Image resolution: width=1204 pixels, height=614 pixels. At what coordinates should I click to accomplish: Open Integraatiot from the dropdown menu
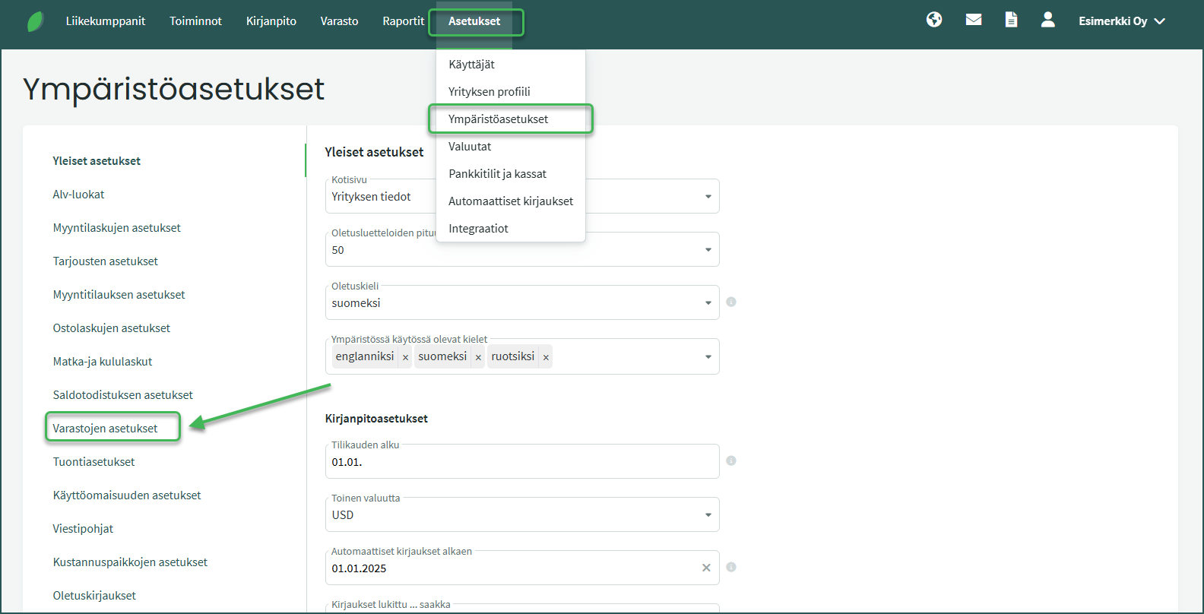point(478,229)
